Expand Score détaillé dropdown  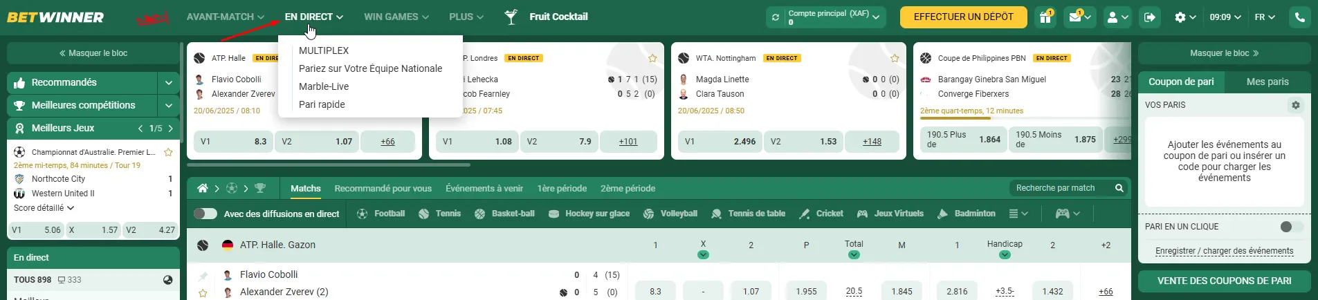point(44,208)
